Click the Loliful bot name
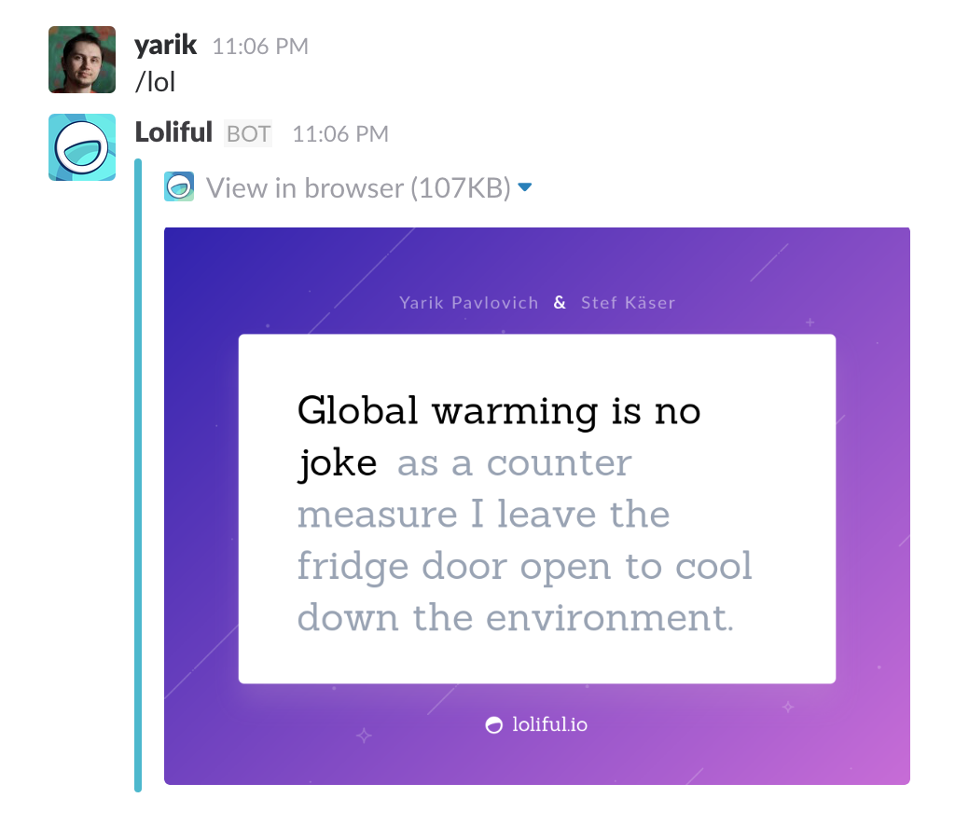Viewport: 955px width, 839px height. click(x=173, y=132)
